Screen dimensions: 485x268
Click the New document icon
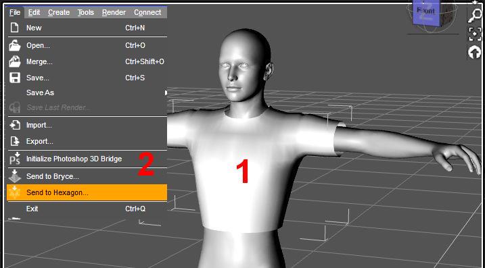(x=14, y=28)
